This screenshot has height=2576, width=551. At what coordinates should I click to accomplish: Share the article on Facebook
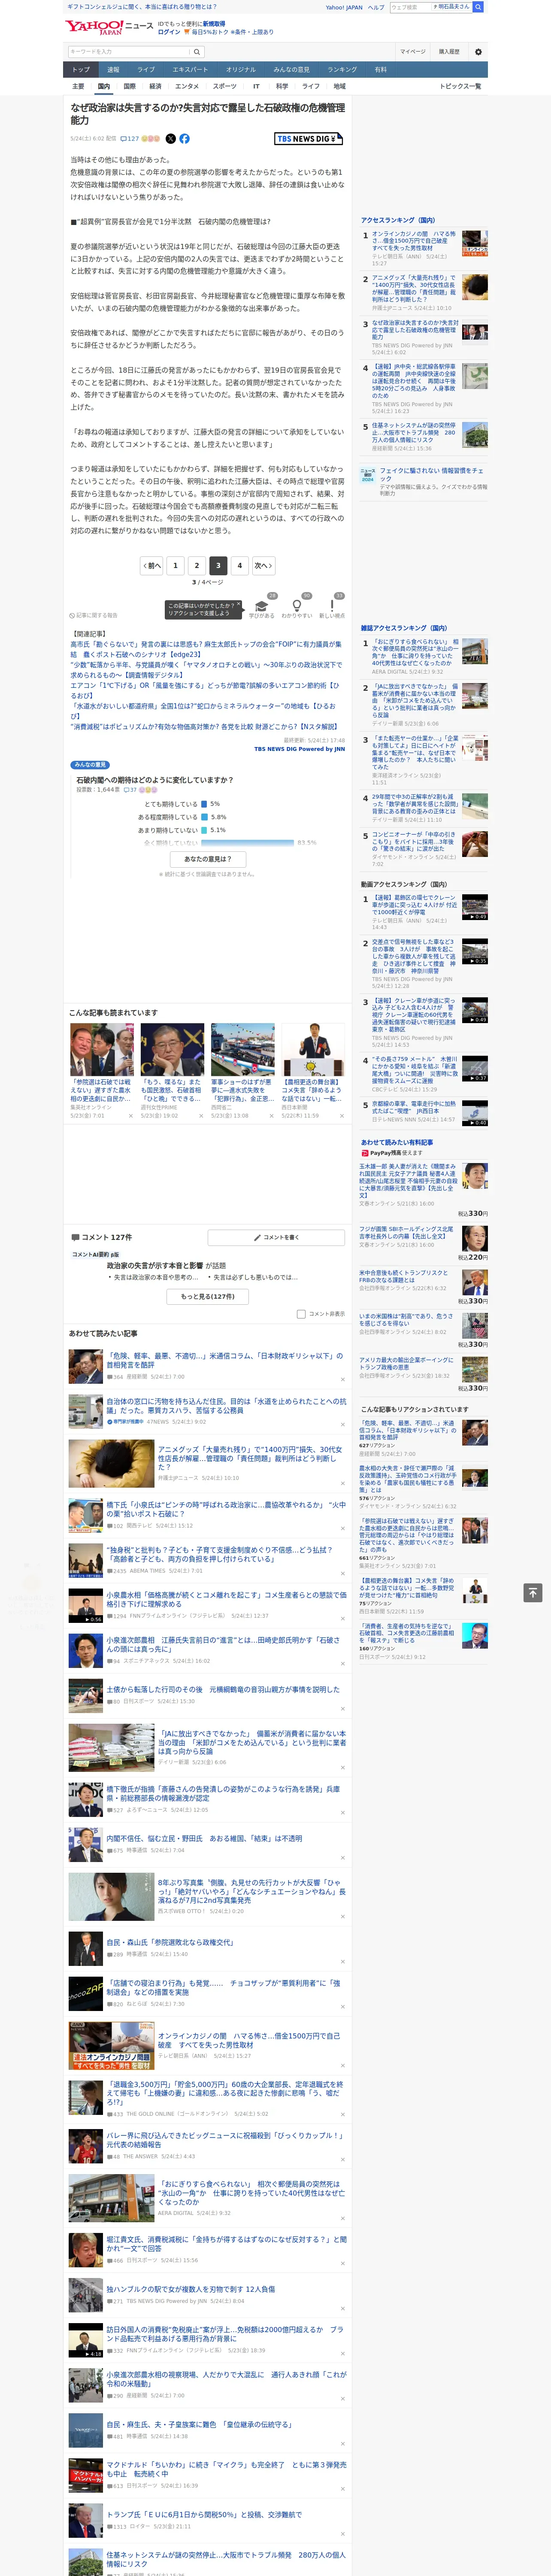pos(184,139)
